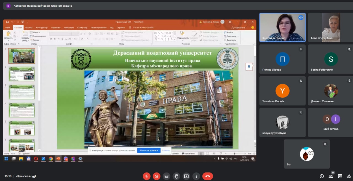Click Восстановить reset slide button
Viewport: 353px width, 181px height.
tap(38, 36)
